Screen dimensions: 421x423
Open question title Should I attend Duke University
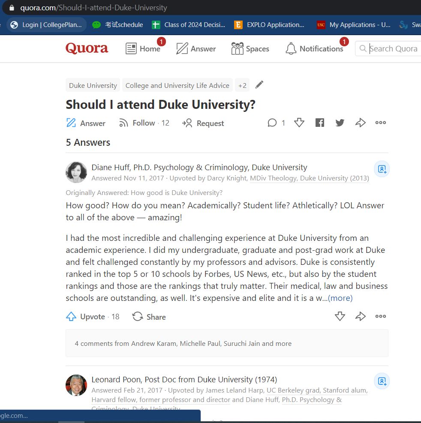pyautogui.click(x=161, y=105)
